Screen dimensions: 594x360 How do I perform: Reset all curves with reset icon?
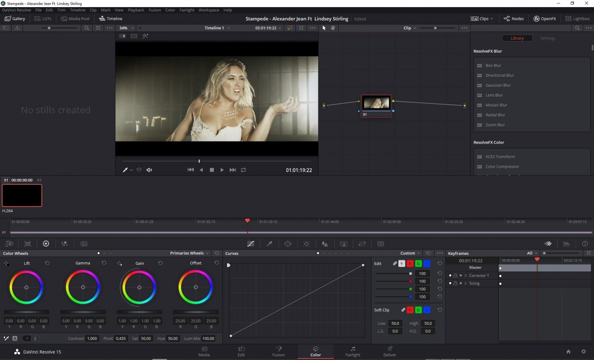pos(428,253)
